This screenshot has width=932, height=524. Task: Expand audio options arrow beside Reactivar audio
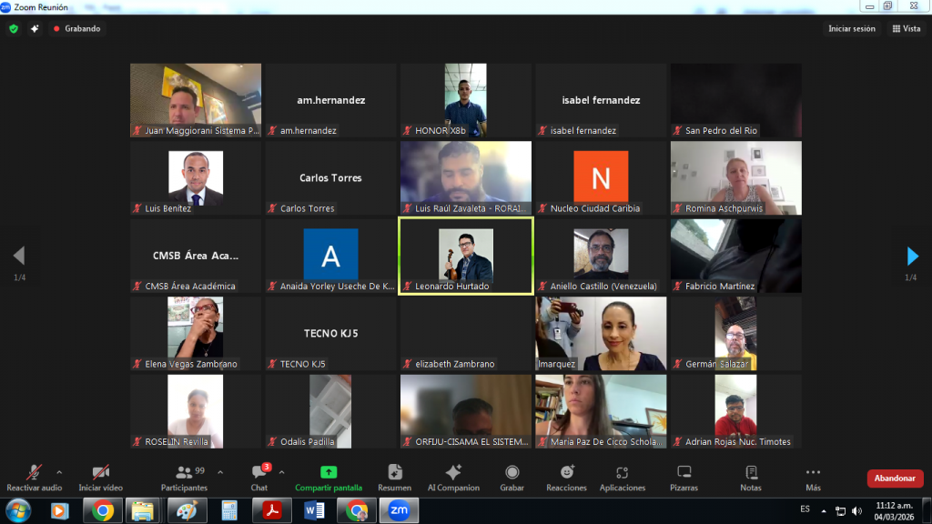pos(60,472)
